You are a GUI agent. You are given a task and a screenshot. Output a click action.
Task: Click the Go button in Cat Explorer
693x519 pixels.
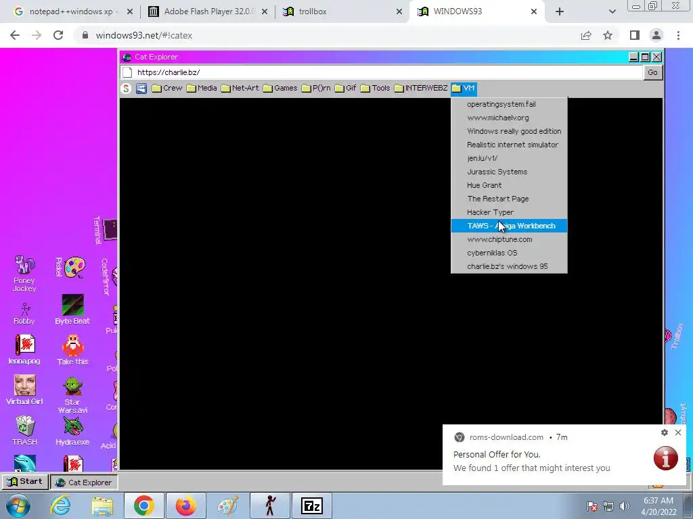point(653,72)
